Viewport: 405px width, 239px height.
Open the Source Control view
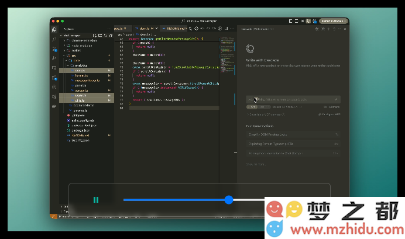[x=54, y=49]
